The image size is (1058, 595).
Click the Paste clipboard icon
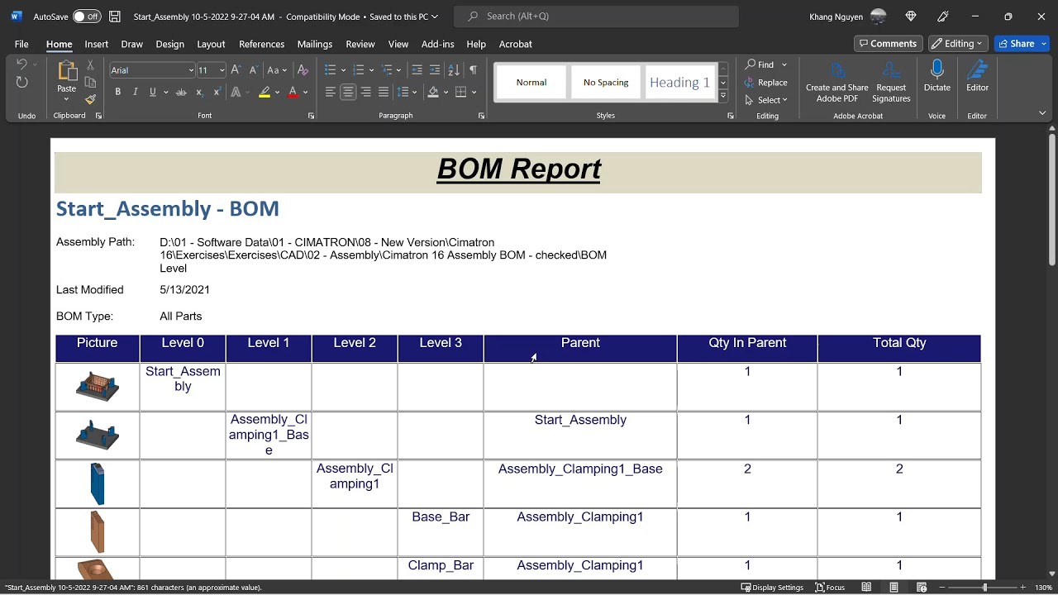coord(66,71)
